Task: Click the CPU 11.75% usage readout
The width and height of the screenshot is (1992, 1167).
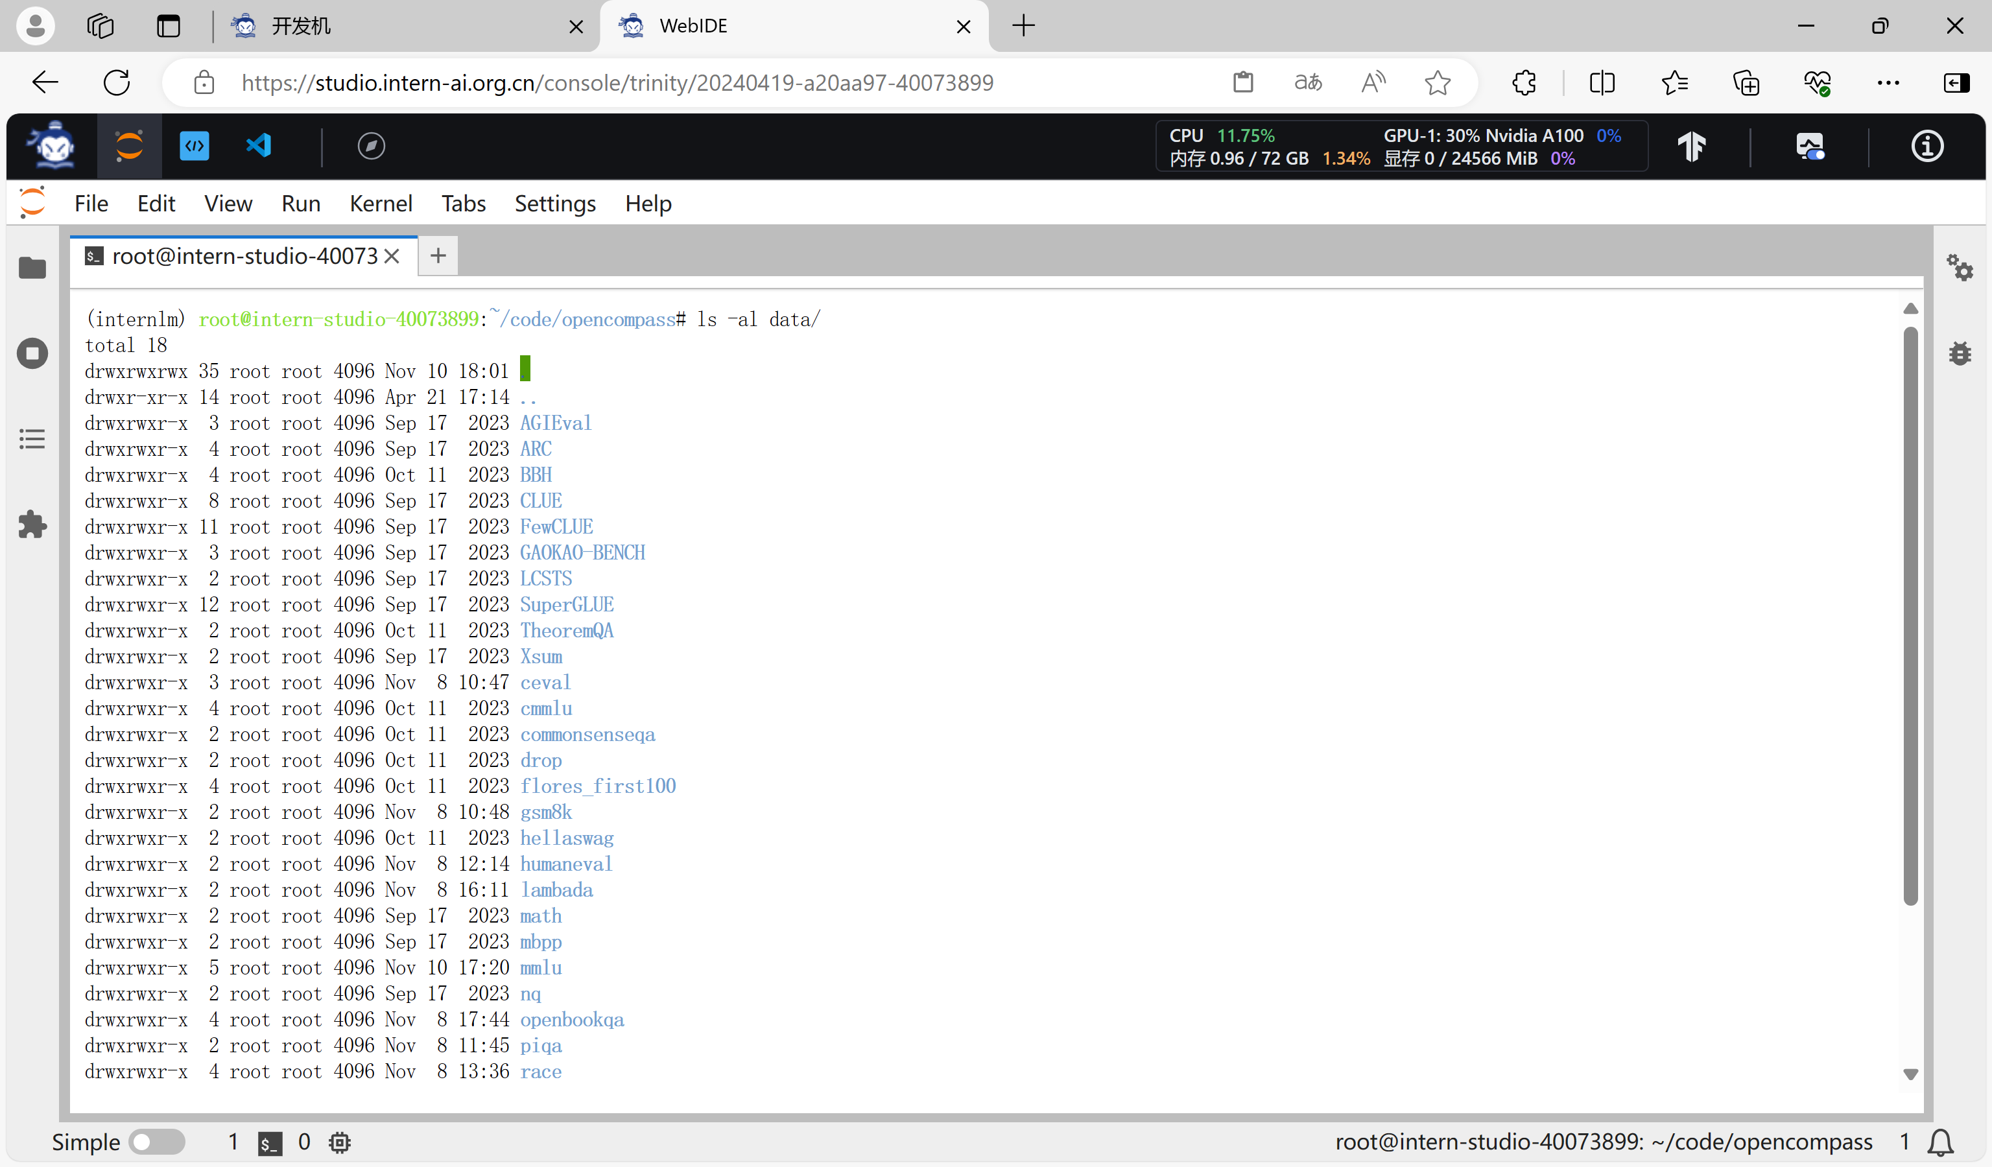Action: click(x=1222, y=136)
